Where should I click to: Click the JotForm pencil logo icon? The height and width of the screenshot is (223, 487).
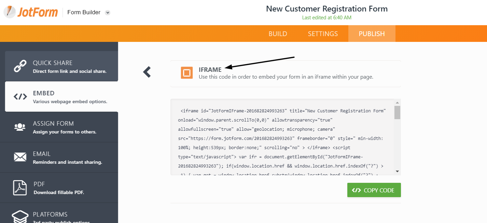pyautogui.click(x=9, y=12)
